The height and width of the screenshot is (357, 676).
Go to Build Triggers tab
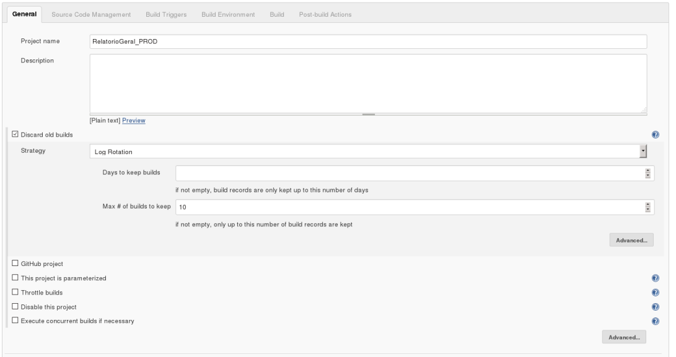click(166, 15)
